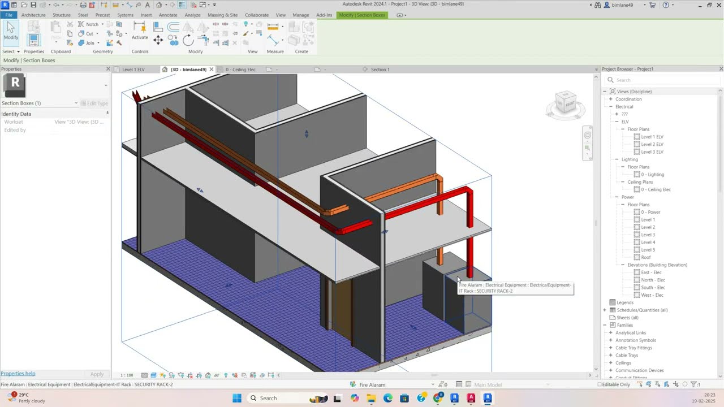Click the Offset tool icon
The height and width of the screenshot is (407, 724).
[x=173, y=27]
